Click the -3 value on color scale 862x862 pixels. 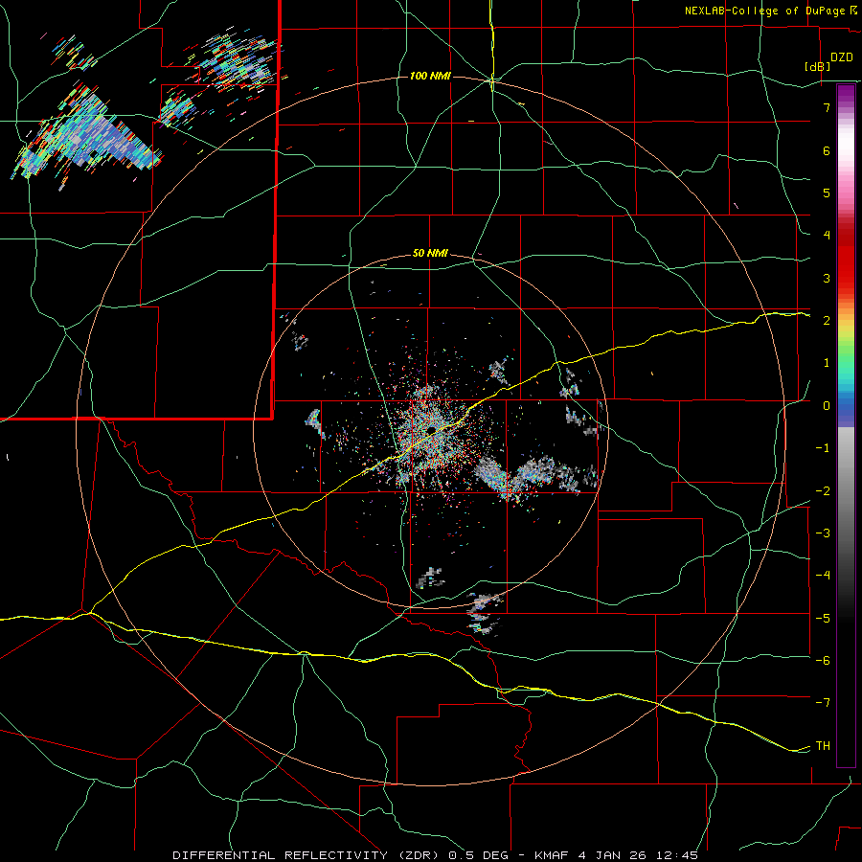[823, 533]
